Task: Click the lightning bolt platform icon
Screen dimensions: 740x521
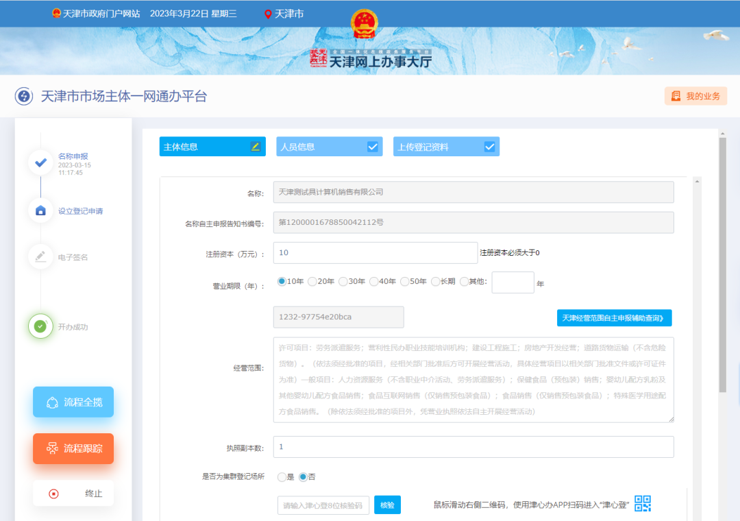Action: pyautogui.click(x=23, y=97)
